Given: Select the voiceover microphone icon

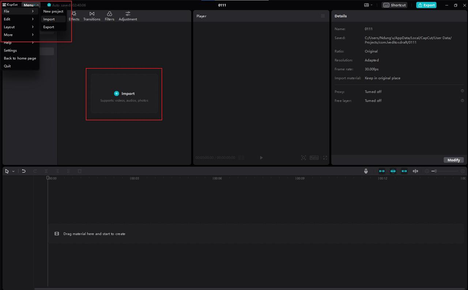Looking at the screenshot, I should (x=366, y=171).
